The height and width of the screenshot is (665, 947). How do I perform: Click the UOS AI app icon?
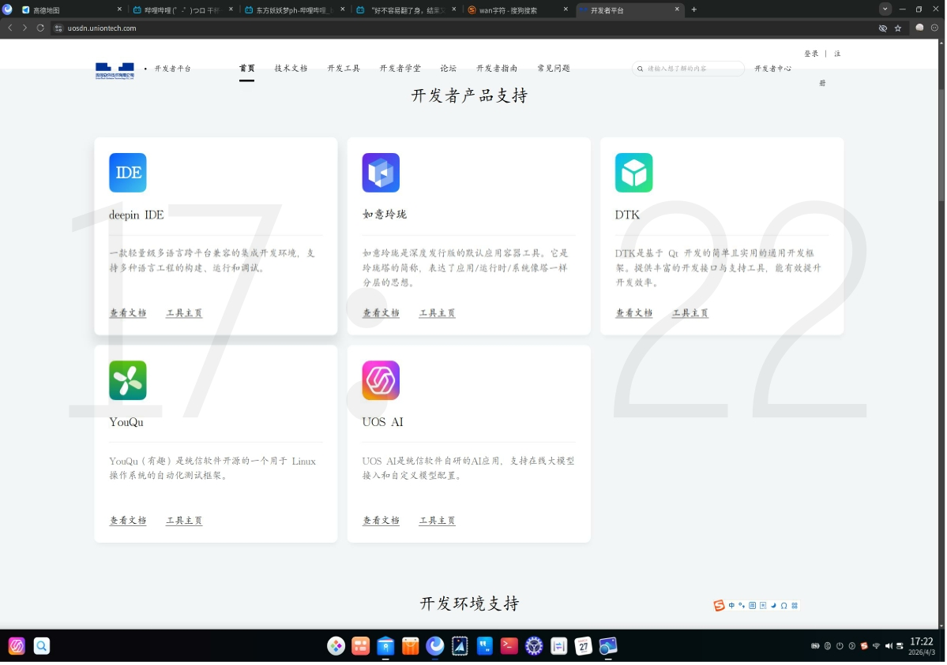pos(381,380)
